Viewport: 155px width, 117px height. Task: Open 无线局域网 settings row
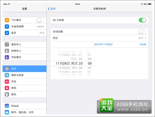(24, 26)
